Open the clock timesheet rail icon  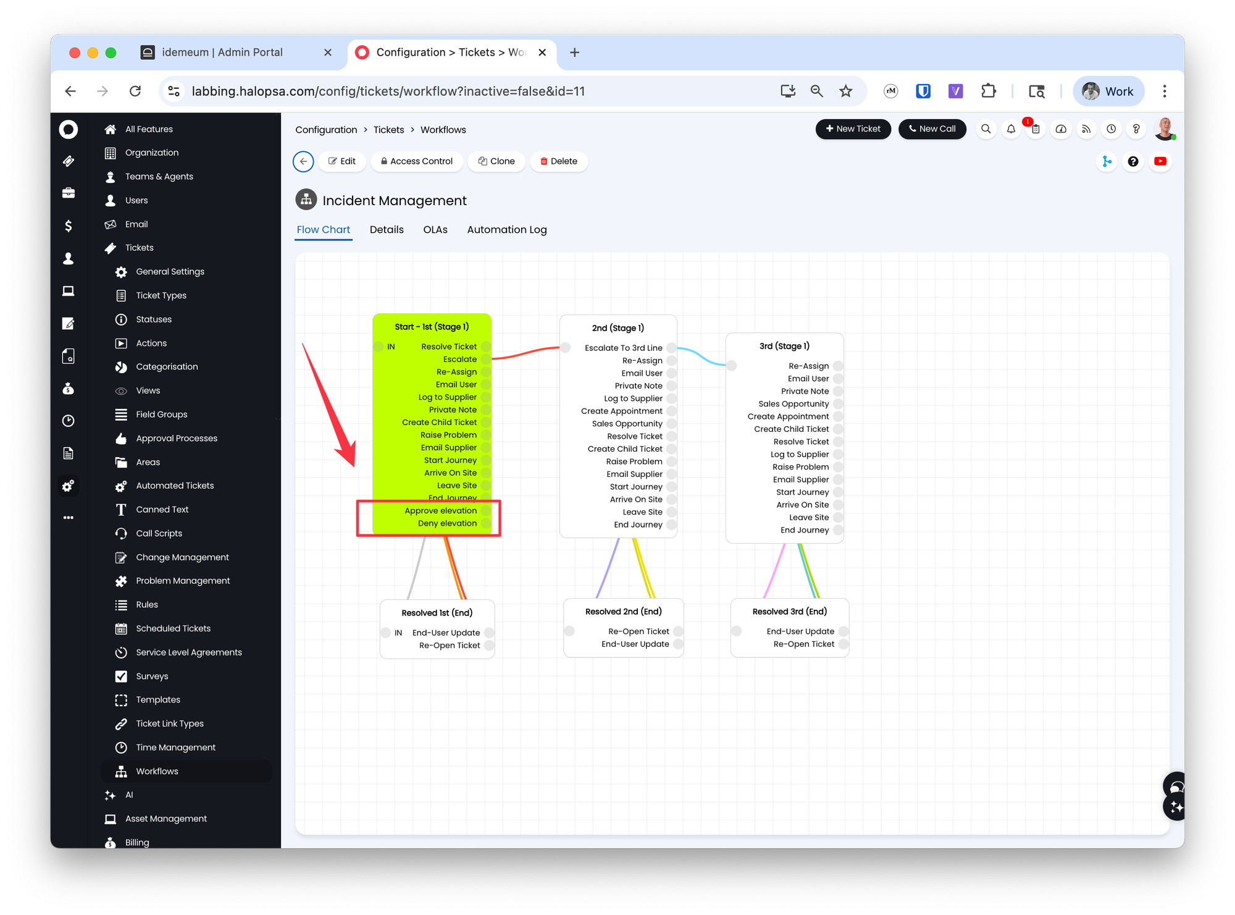69,421
